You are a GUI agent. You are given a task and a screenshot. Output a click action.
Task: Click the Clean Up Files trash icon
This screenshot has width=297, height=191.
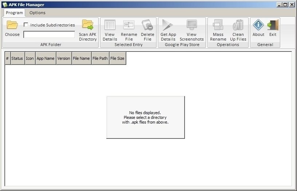238,25
